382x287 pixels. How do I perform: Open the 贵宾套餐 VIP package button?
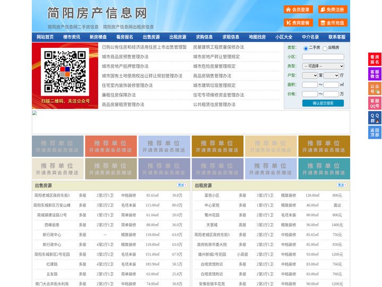click(x=298, y=23)
